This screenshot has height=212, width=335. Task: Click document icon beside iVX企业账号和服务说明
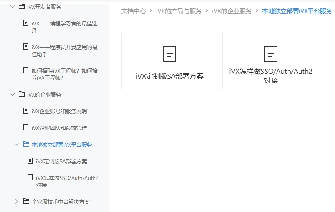(25, 111)
